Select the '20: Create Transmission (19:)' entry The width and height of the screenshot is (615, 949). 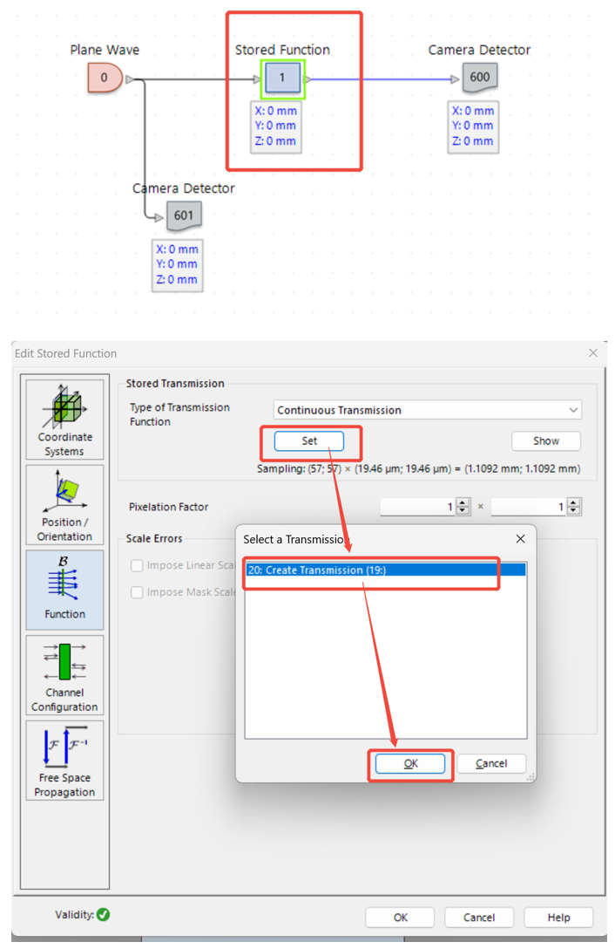383,570
